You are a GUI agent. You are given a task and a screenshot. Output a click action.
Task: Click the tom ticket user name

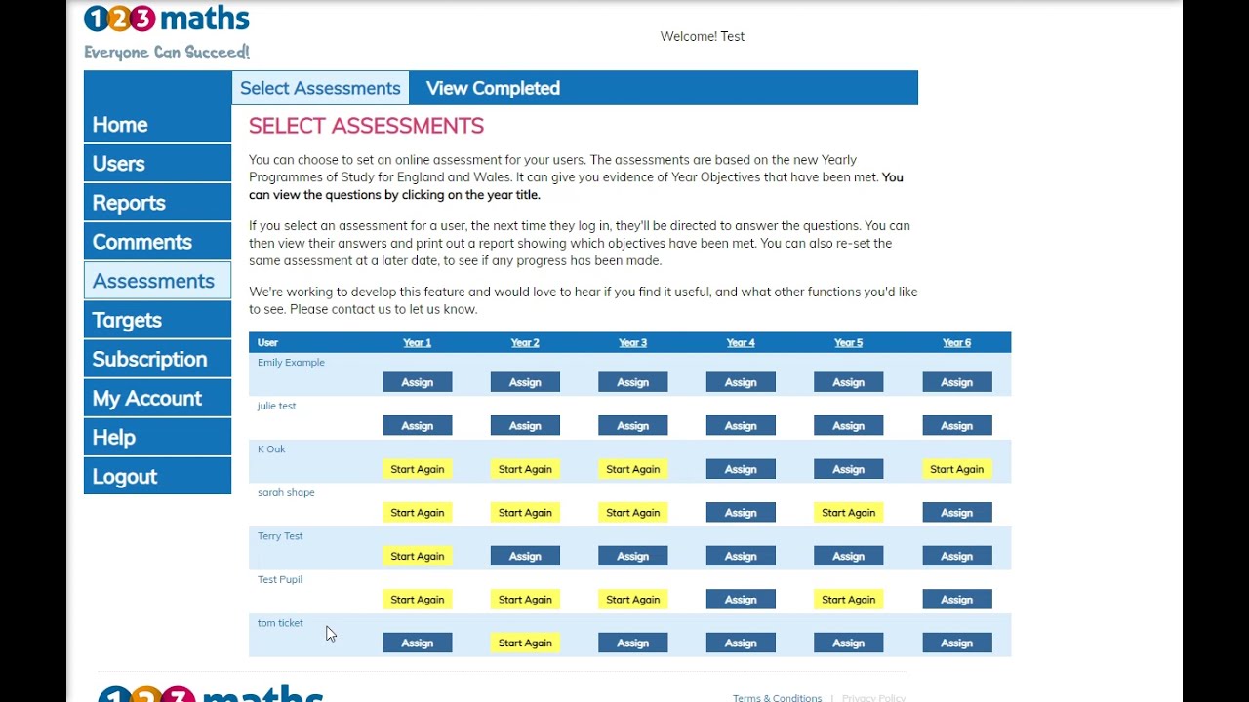(x=280, y=623)
